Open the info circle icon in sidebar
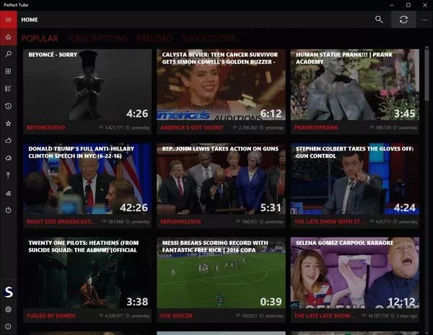The width and height of the screenshot is (433, 335). point(8,327)
